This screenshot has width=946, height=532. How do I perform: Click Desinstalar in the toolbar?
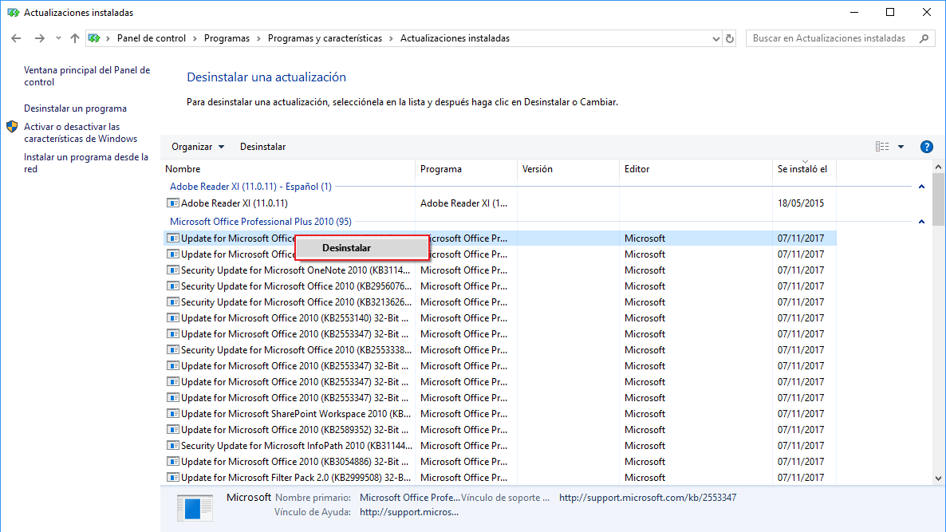262,147
